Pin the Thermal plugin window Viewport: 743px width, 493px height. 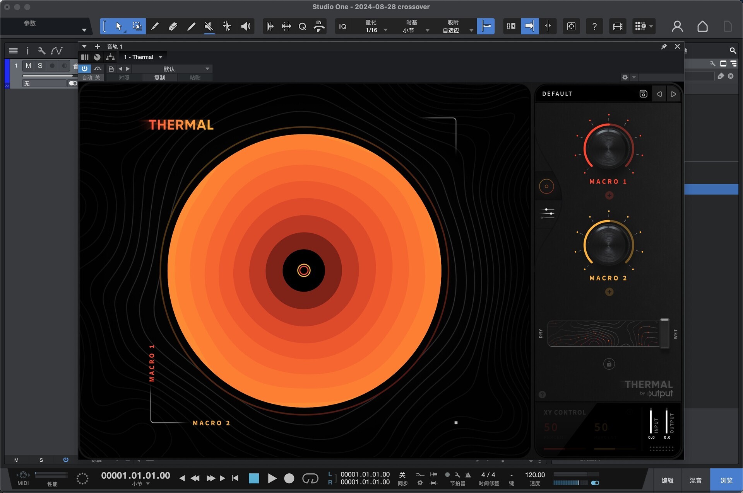click(x=664, y=47)
